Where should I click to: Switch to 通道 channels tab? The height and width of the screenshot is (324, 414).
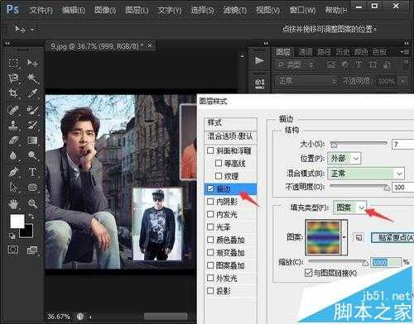point(306,52)
